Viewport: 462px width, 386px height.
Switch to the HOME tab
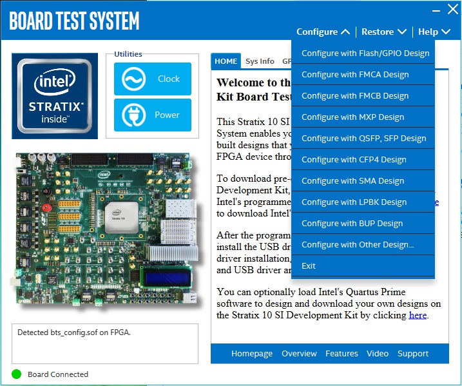pos(226,61)
